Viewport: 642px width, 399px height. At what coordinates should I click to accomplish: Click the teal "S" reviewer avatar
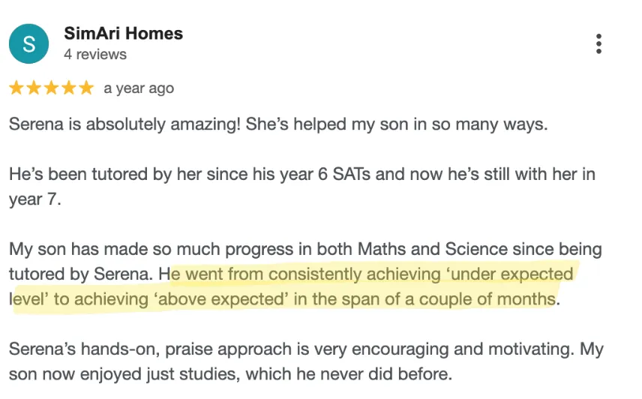click(28, 43)
